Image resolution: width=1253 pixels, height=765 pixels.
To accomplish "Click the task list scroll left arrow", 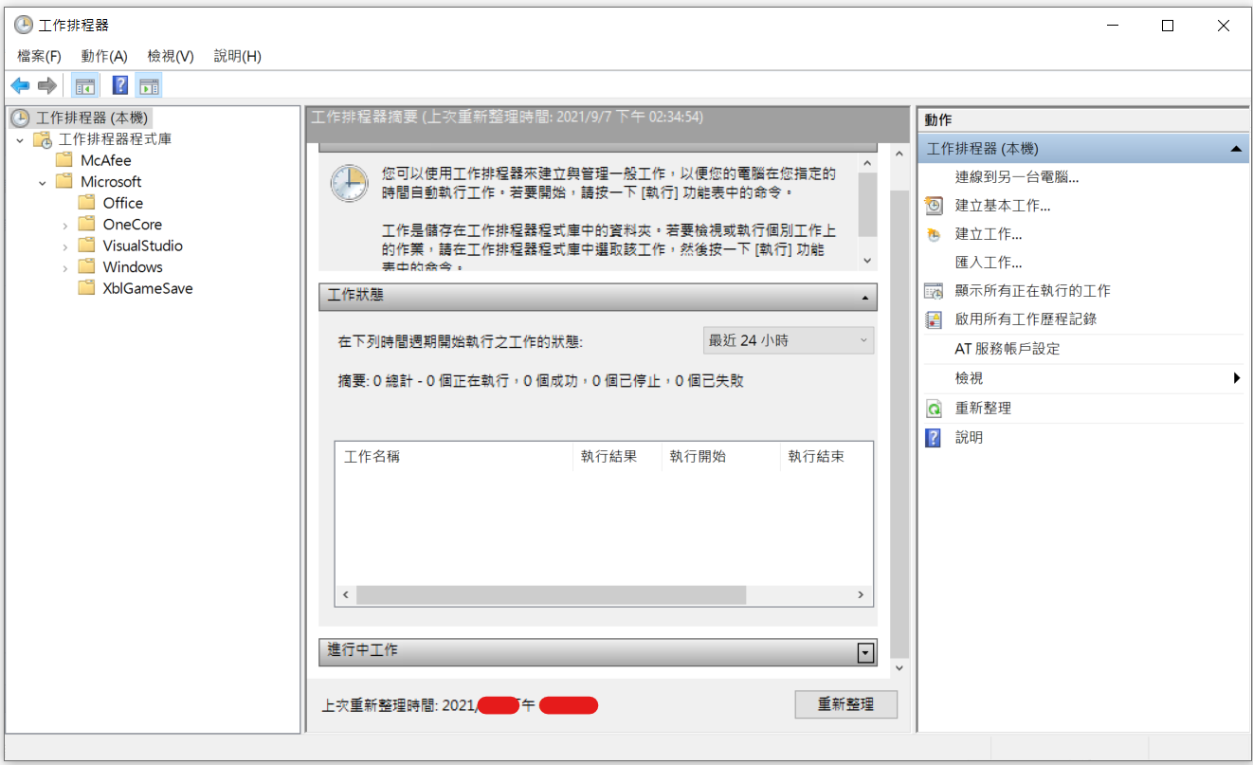I will point(346,595).
